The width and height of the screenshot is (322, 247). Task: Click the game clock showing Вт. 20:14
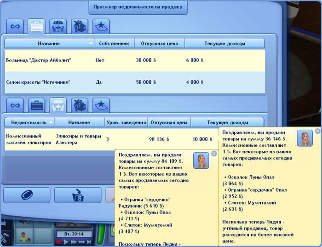(x=74, y=234)
